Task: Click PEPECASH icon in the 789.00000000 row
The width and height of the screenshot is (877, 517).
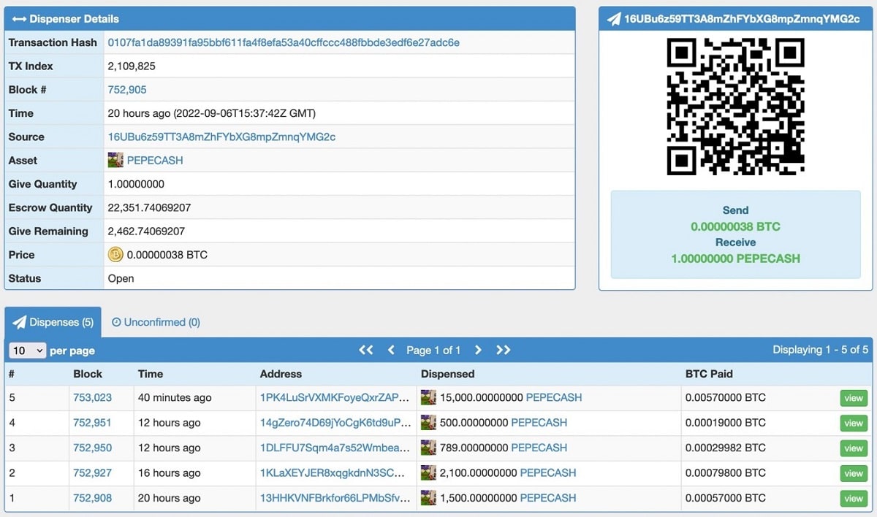Action: pyautogui.click(x=428, y=447)
